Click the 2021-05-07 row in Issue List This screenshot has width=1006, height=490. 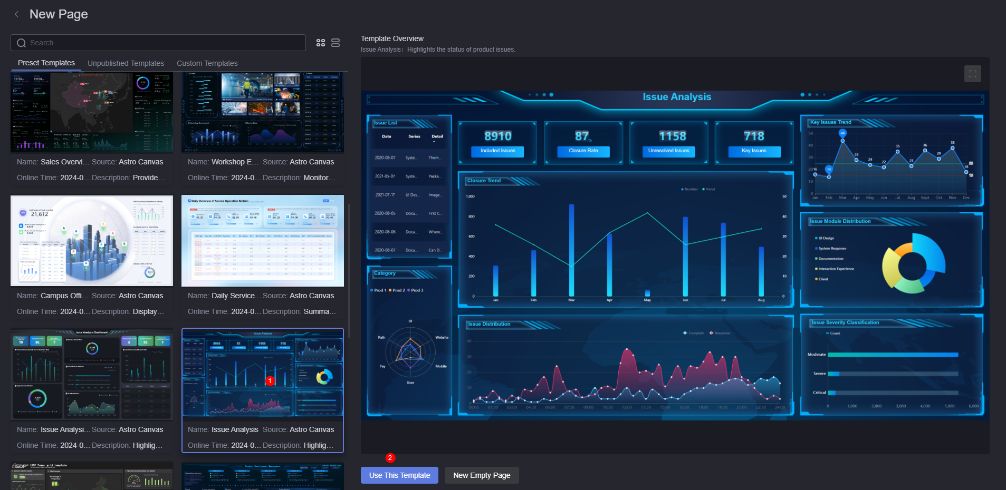(409, 177)
